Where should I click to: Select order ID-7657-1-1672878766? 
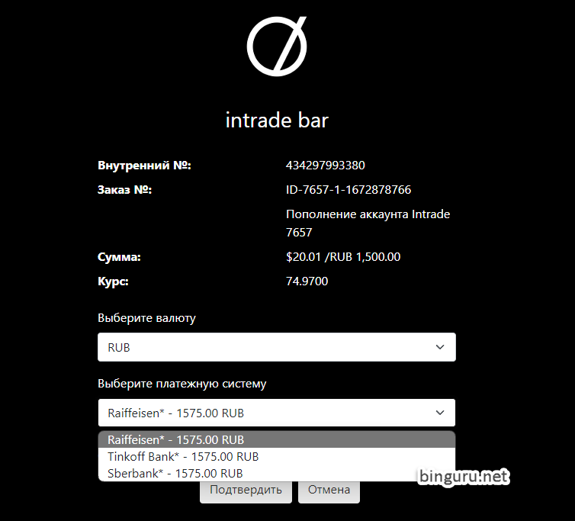click(349, 190)
